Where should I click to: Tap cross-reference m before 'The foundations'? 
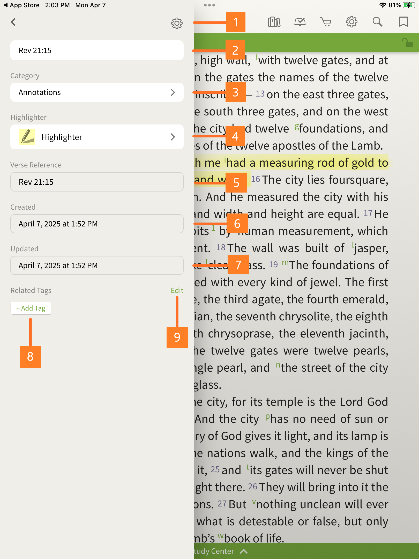pyautogui.click(x=285, y=262)
